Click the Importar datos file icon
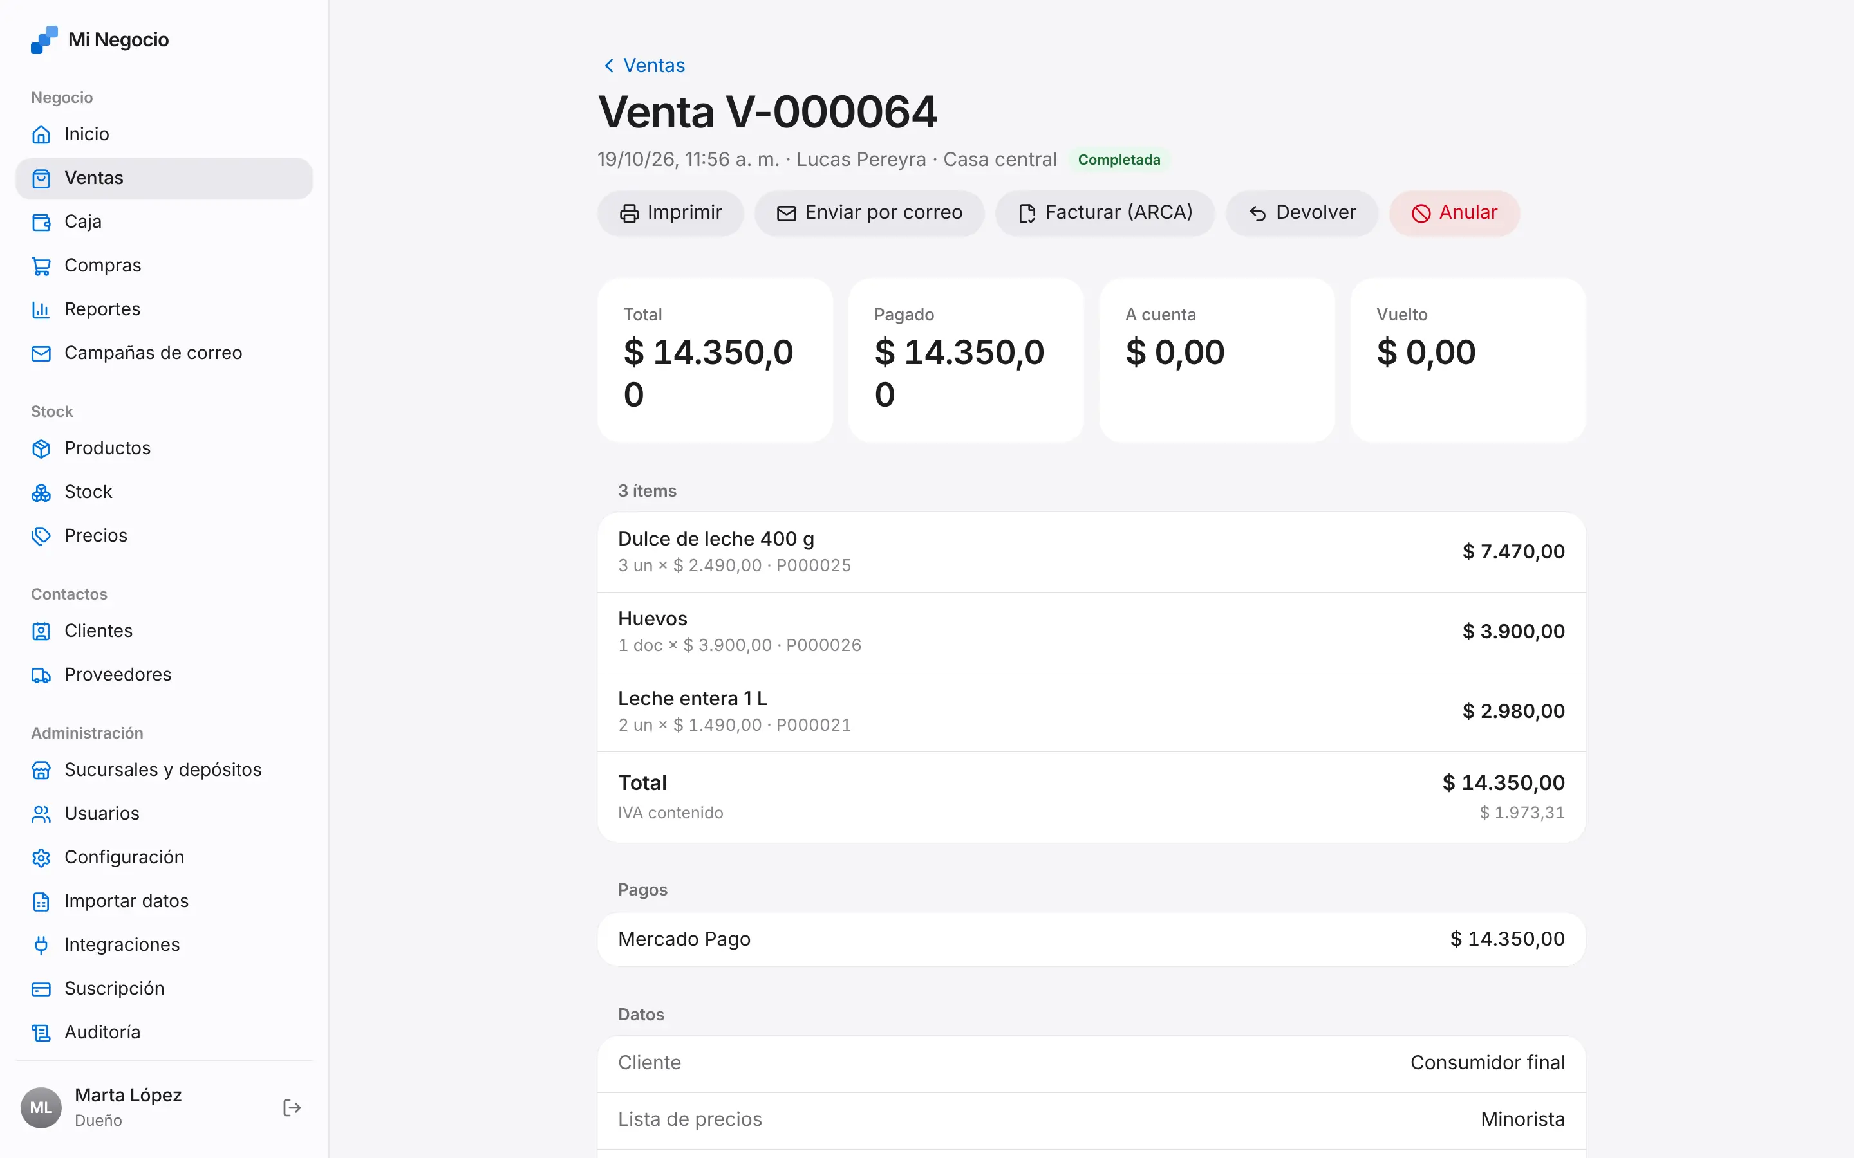The image size is (1854, 1158). [x=41, y=901]
